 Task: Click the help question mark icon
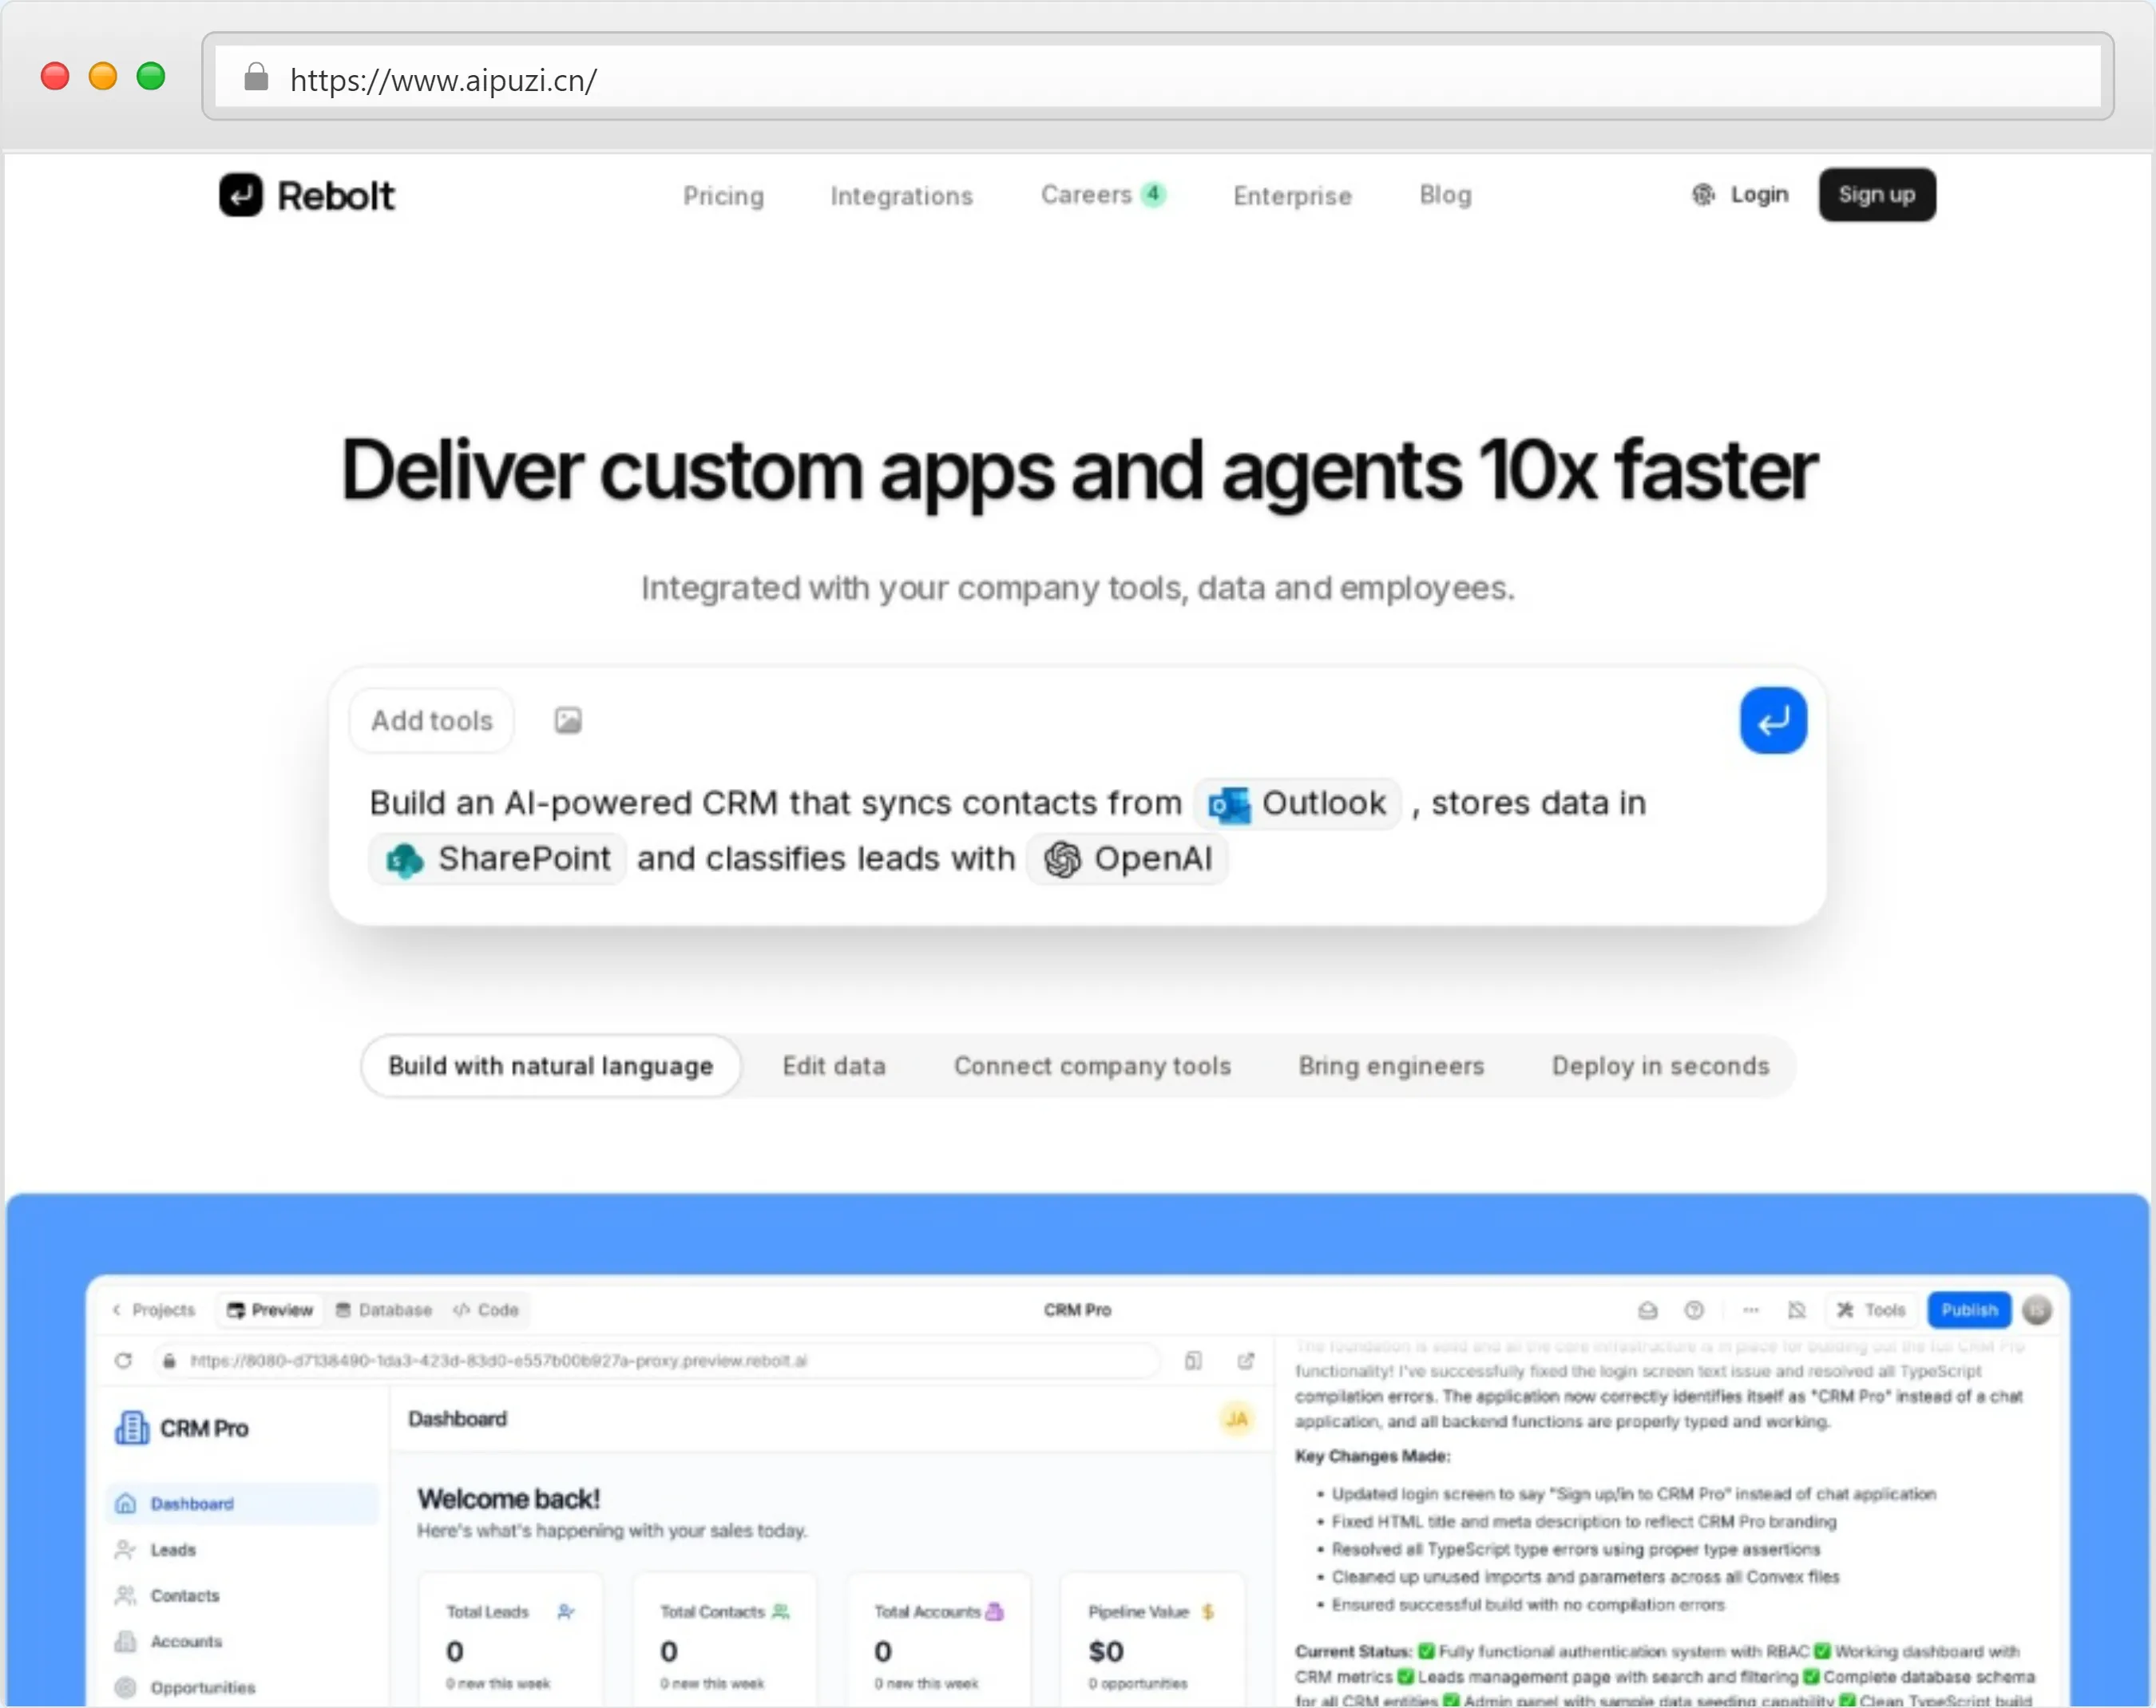(1694, 1310)
